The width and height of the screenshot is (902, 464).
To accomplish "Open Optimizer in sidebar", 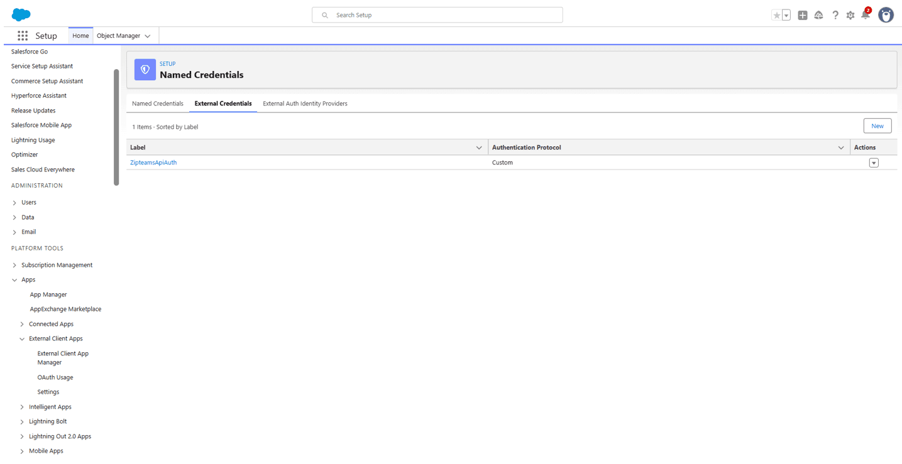I will pyautogui.click(x=25, y=154).
